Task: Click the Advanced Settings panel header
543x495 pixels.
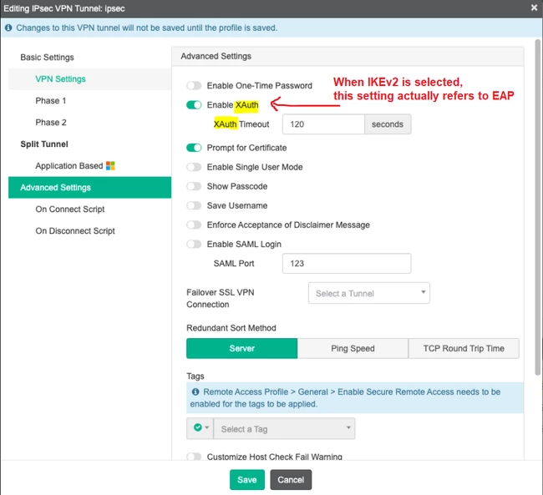Action: [348, 56]
